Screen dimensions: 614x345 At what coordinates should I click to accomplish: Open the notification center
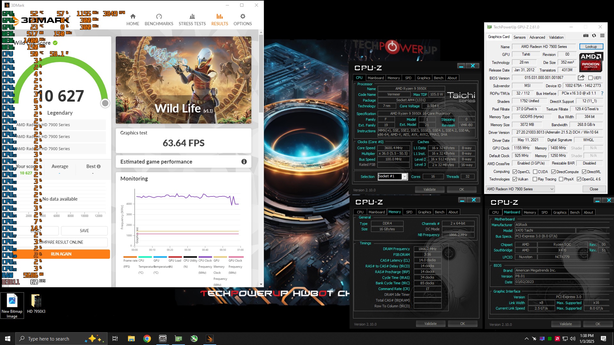tap(603, 339)
